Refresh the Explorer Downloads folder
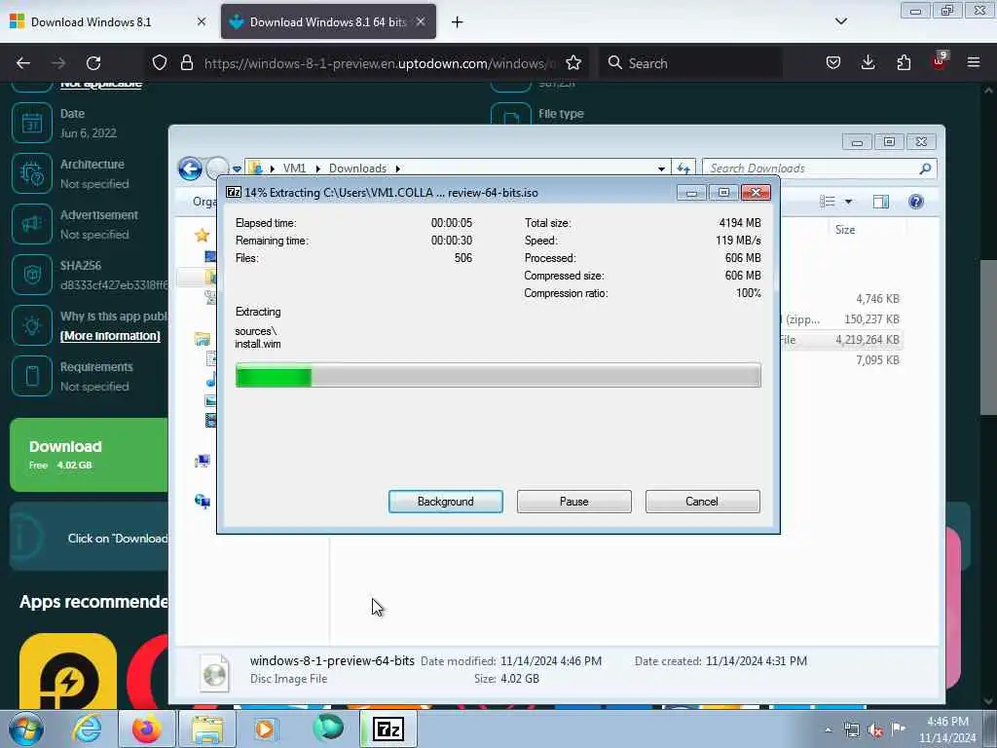This screenshot has height=748, width=997. (683, 168)
